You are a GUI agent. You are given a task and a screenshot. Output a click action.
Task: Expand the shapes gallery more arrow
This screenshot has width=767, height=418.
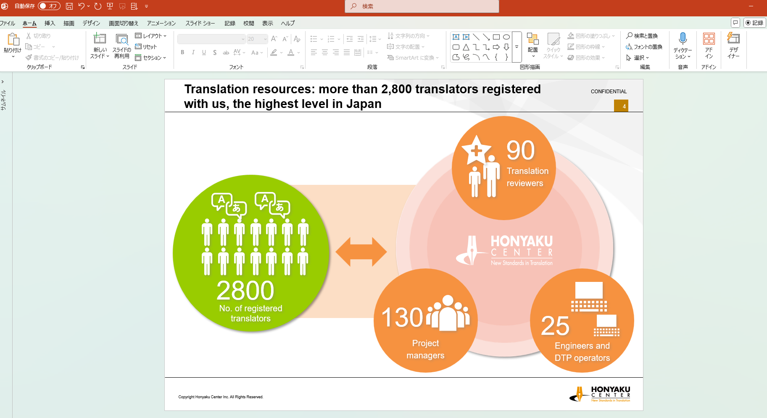pos(517,47)
